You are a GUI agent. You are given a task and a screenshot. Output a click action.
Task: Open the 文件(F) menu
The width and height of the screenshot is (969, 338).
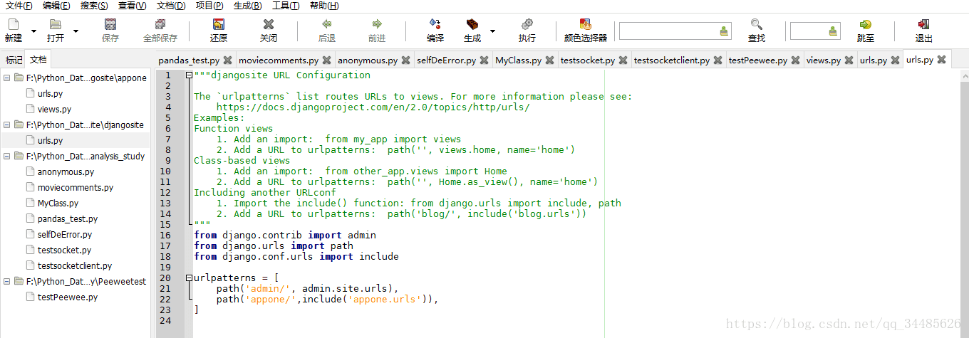(x=19, y=6)
